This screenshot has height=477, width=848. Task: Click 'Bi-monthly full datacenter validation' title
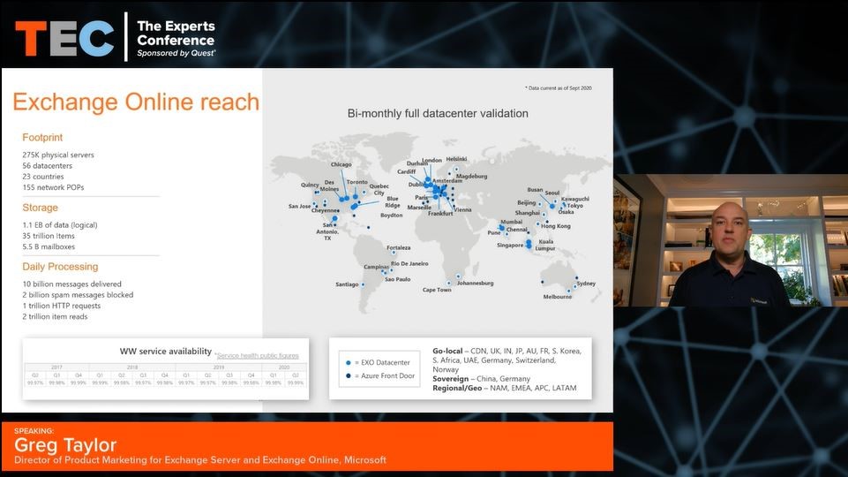point(438,114)
